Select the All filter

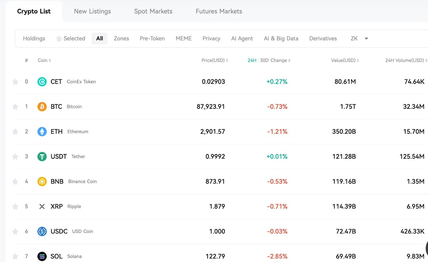tap(100, 39)
